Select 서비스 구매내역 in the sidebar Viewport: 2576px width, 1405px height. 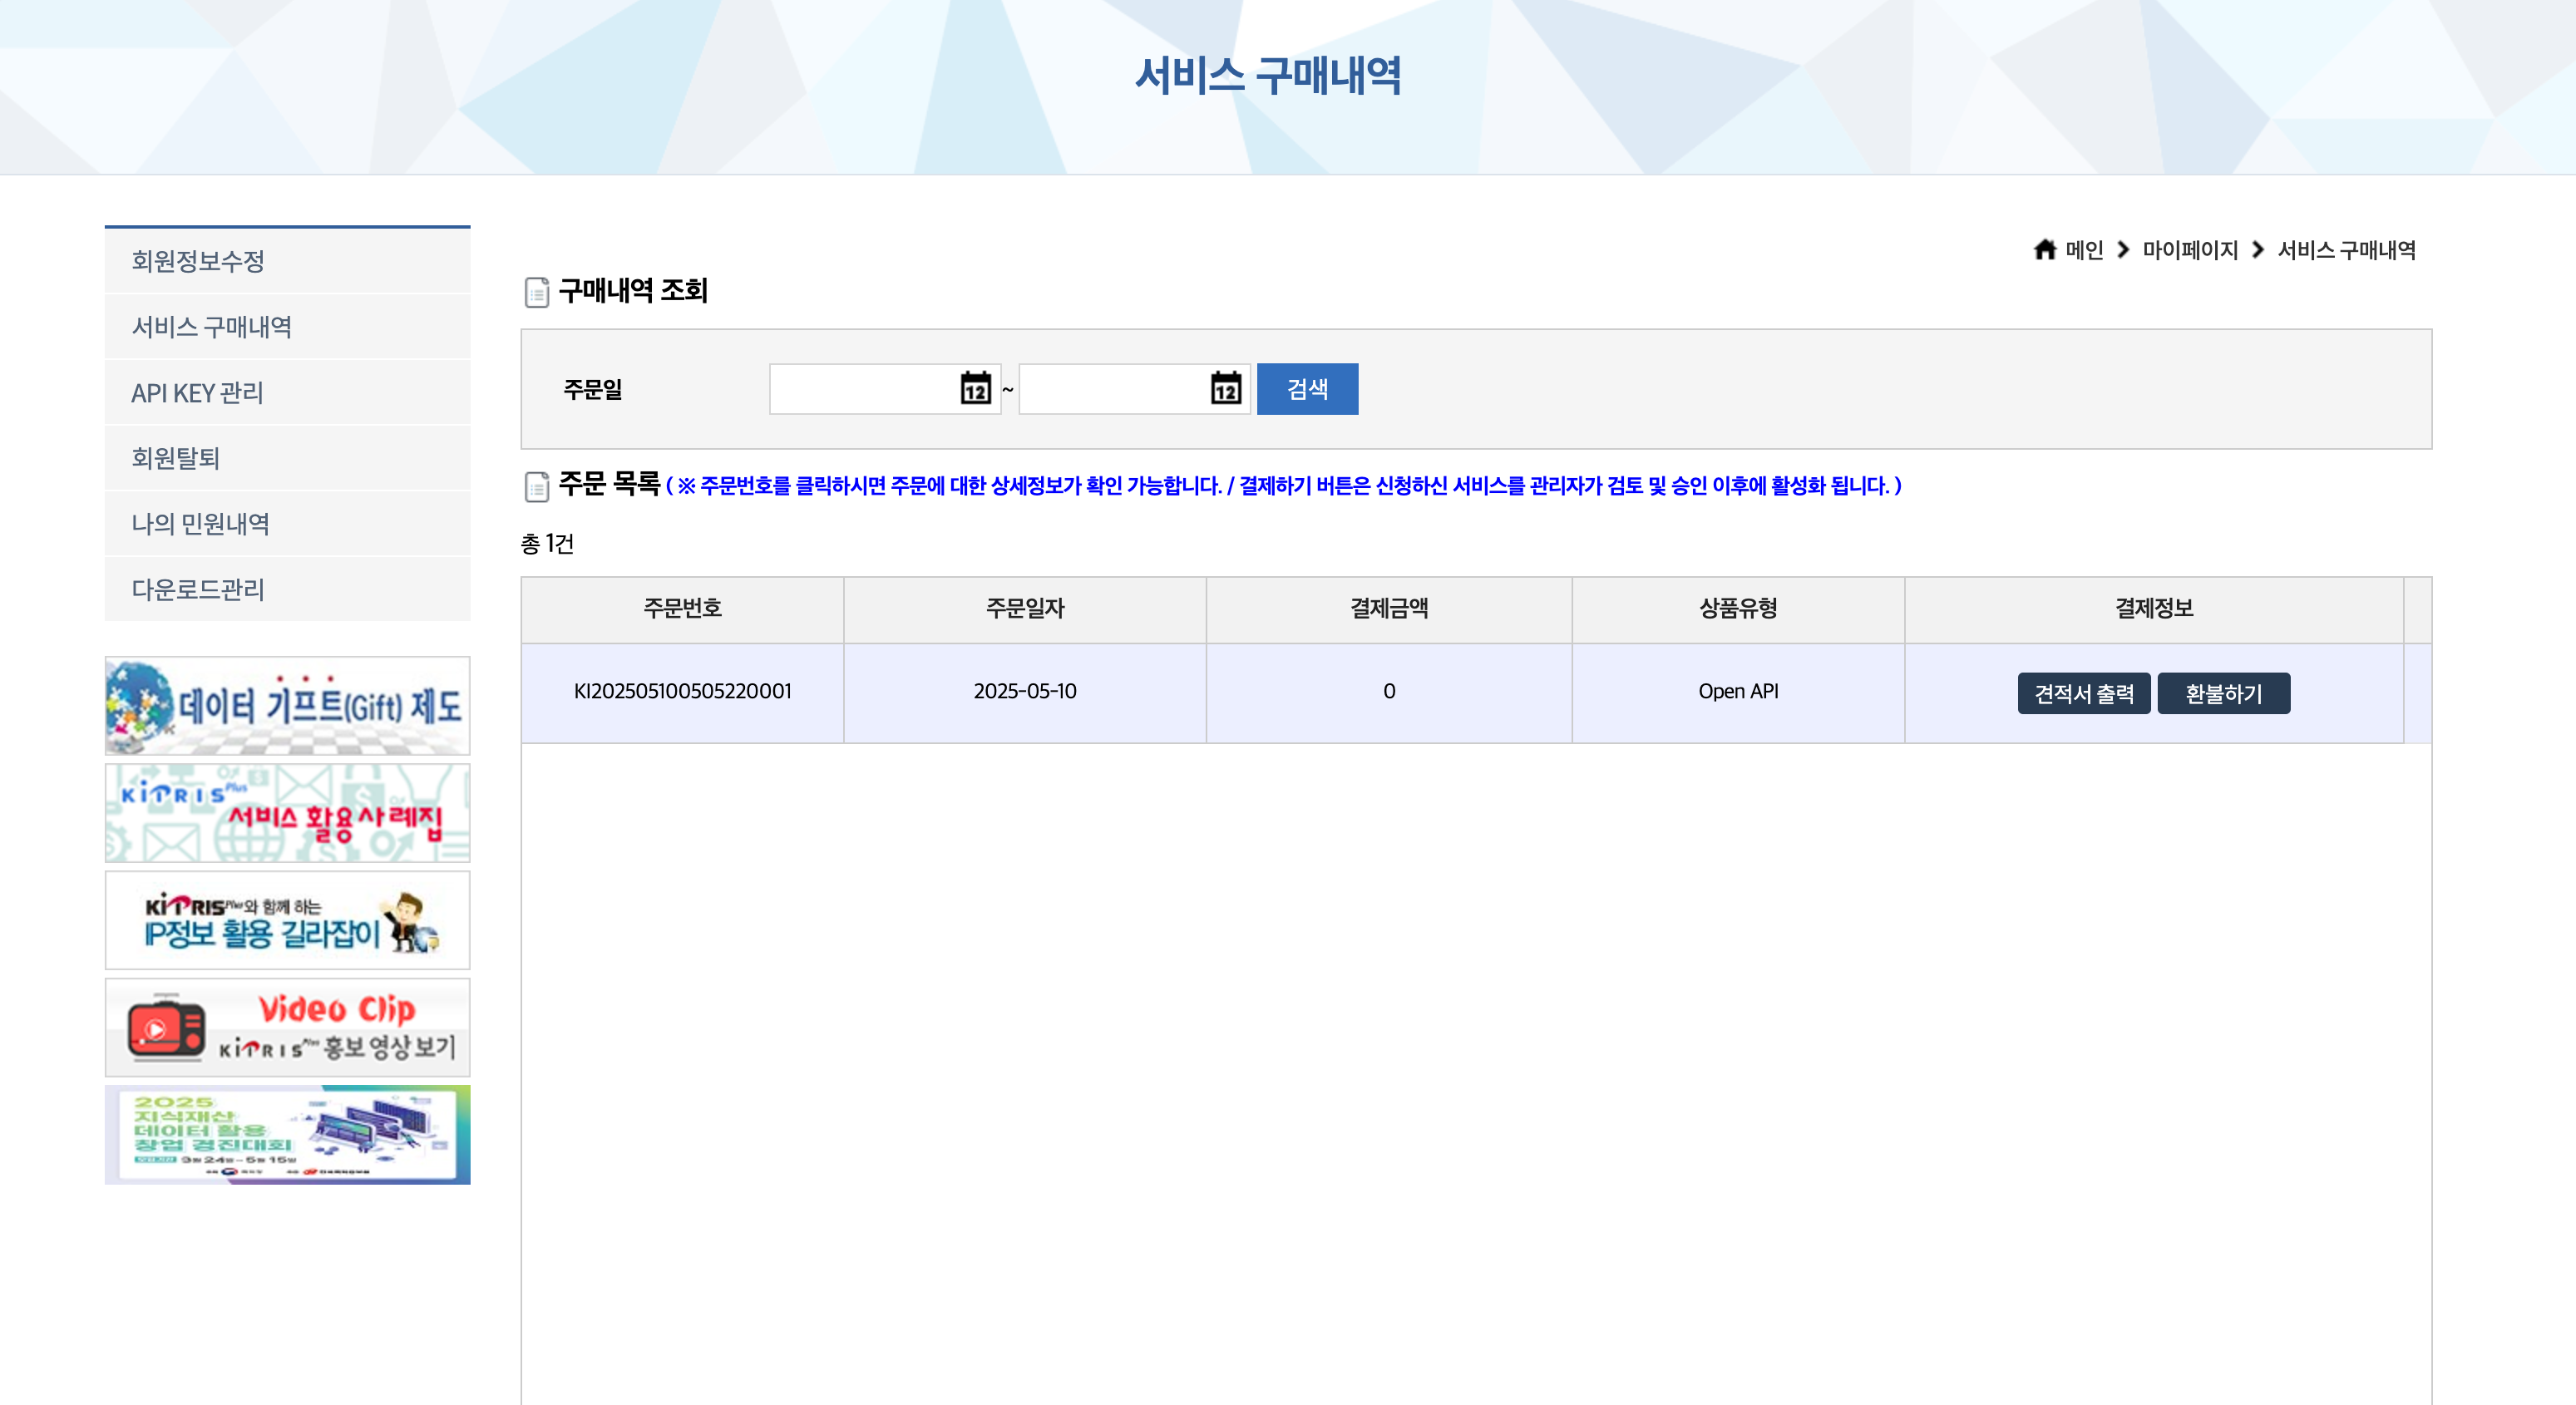click(212, 327)
